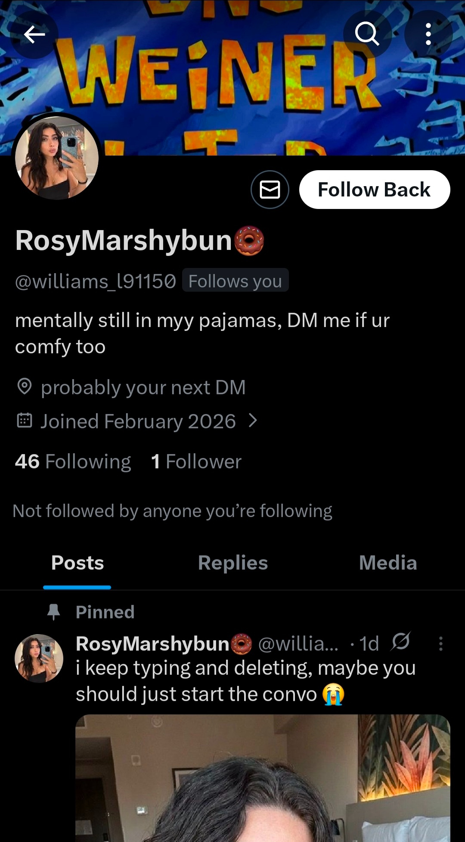Tap the small avatar on pinned post
465x842 pixels.
(39, 658)
